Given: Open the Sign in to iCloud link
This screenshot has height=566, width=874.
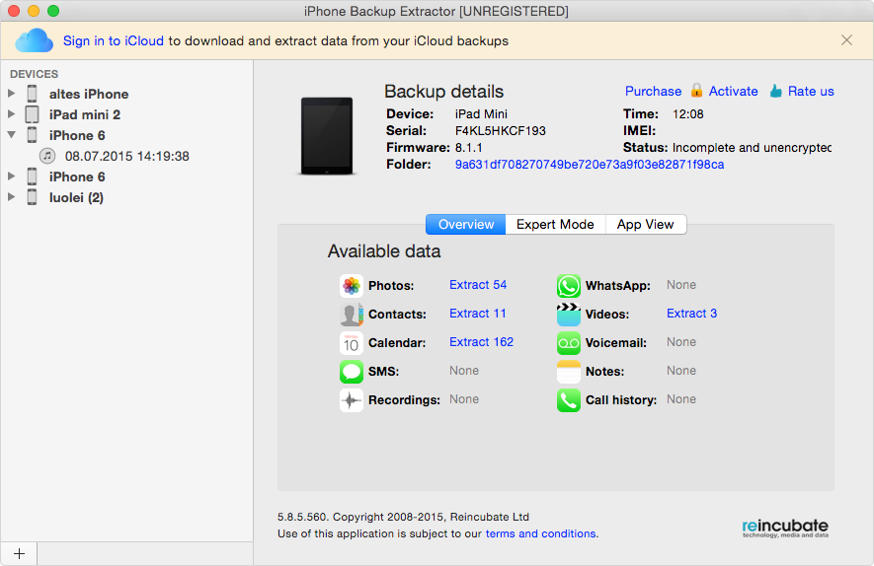Looking at the screenshot, I should (x=114, y=40).
